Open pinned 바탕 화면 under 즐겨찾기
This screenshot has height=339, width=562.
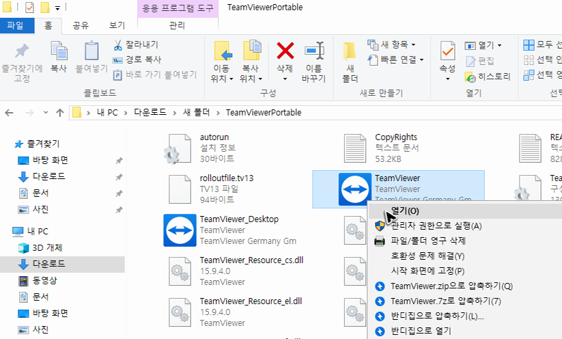[50, 160]
